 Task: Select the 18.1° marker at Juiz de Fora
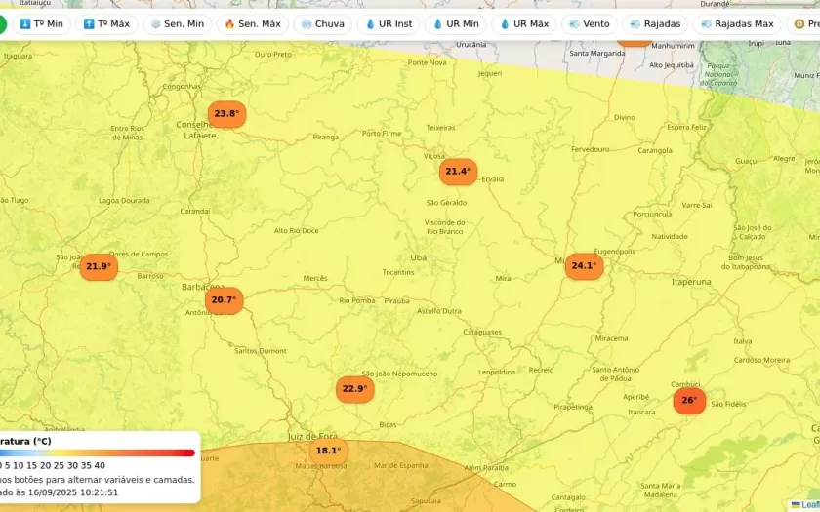[x=328, y=451]
